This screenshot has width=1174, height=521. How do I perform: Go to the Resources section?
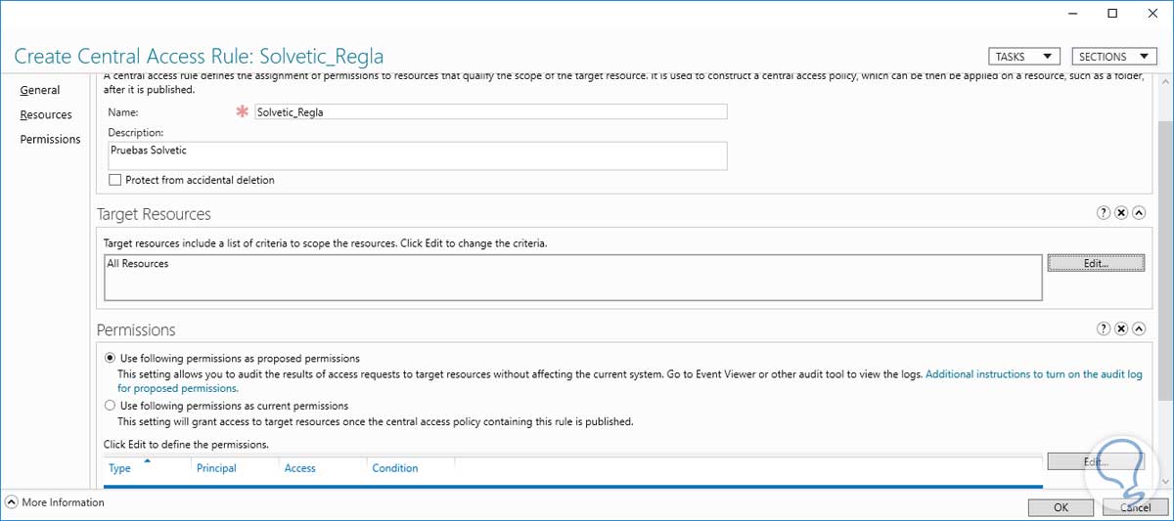pos(46,114)
